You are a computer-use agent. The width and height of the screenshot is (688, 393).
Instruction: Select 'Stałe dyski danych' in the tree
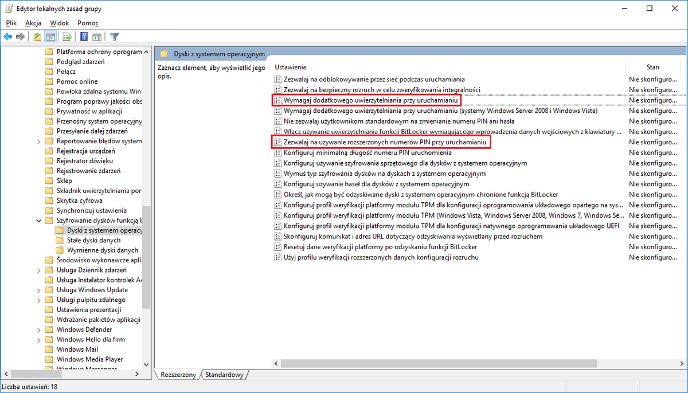coord(93,241)
